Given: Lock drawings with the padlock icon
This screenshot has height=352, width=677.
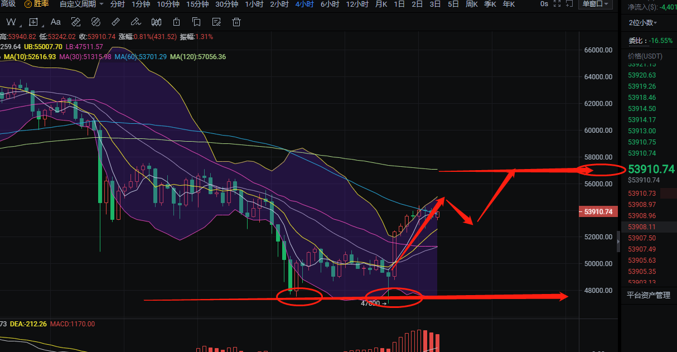Looking at the screenshot, I should coord(176,22).
